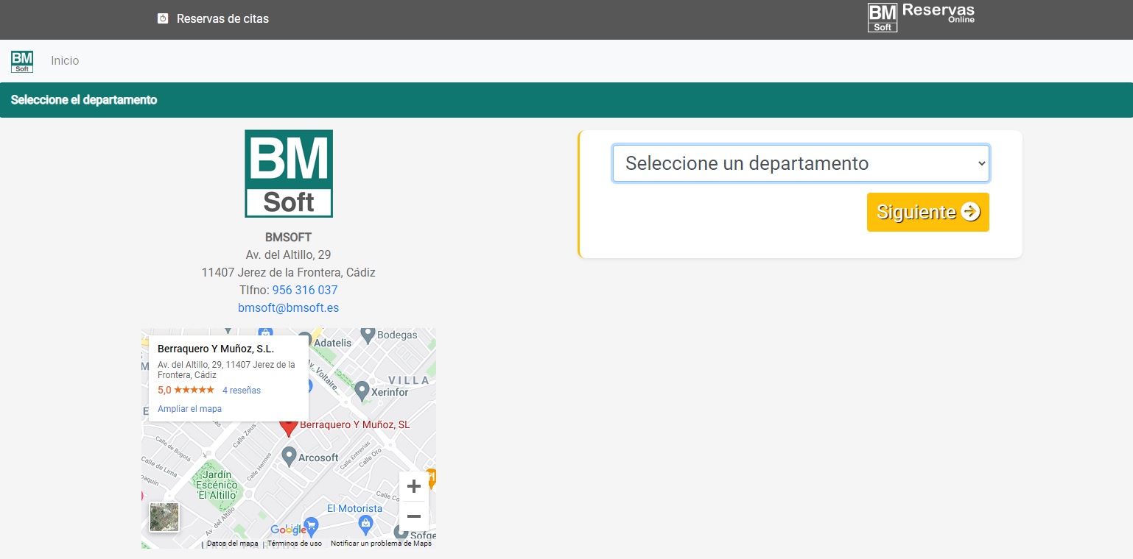Click the El Motorista shop marker on map
1133x559 pixels.
[365, 524]
